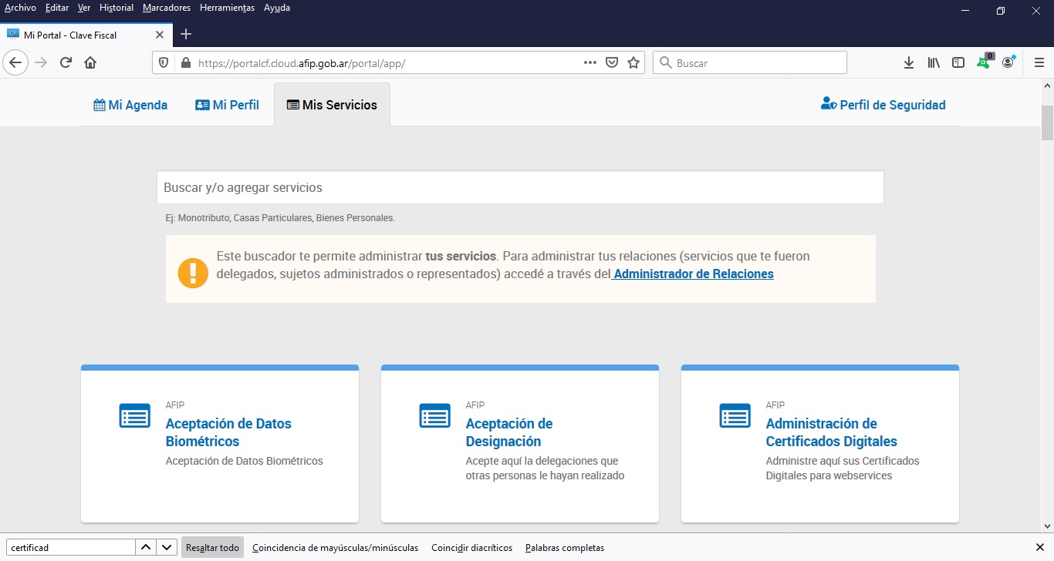Open Perfil de Seguridad link

pyautogui.click(x=883, y=105)
